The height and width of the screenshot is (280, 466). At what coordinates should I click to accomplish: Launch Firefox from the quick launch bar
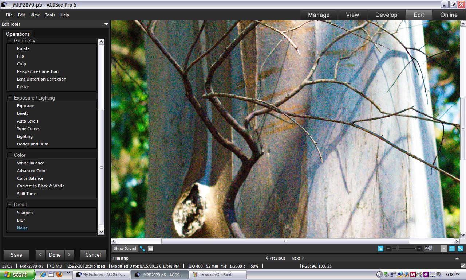tap(59, 275)
